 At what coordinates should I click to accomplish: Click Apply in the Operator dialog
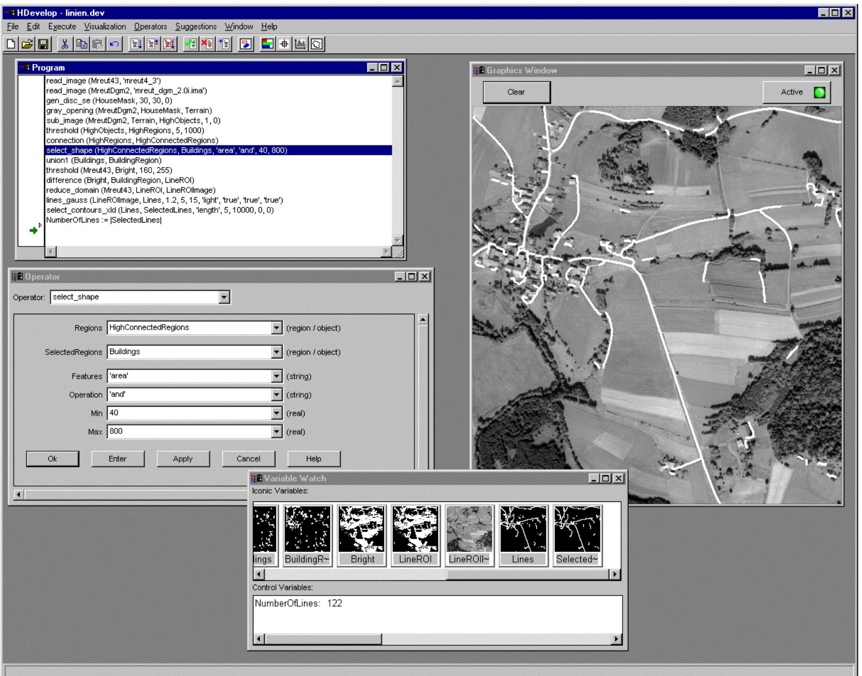click(184, 459)
